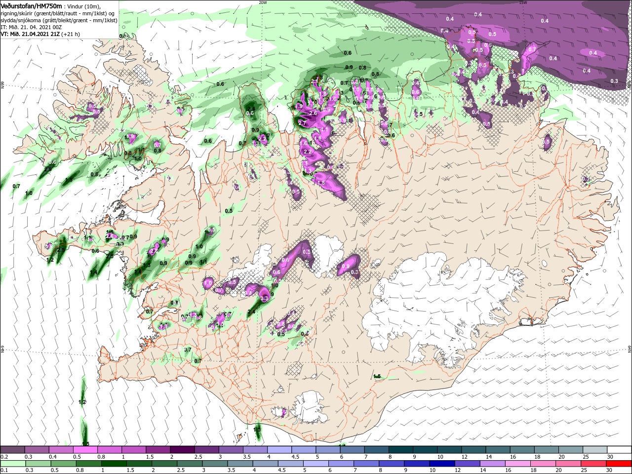
Task: Click the 2.9 precipitation value on the map
Action: [x=48, y=169]
